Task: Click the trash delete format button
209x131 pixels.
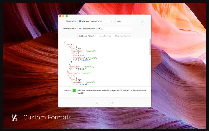Action: point(97,102)
